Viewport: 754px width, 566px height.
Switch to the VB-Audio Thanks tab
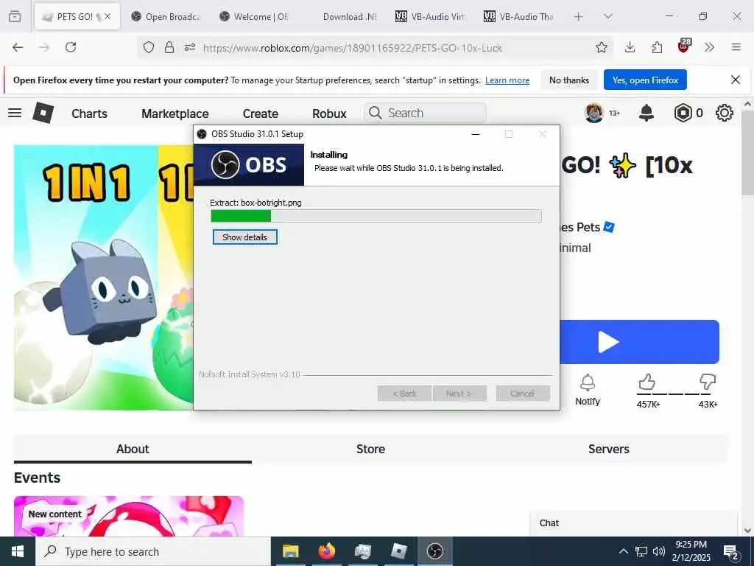[519, 16]
